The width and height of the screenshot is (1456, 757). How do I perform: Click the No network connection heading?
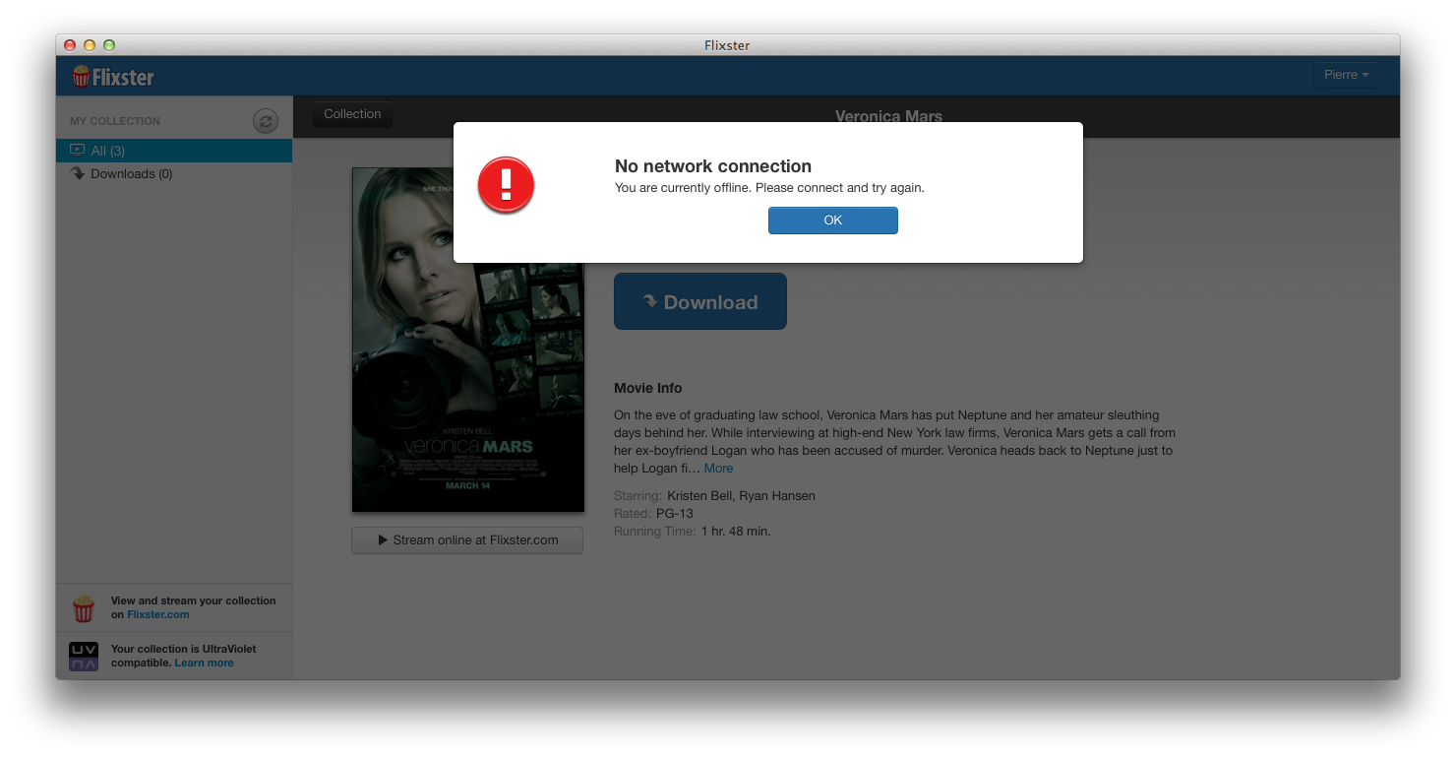pos(713,166)
